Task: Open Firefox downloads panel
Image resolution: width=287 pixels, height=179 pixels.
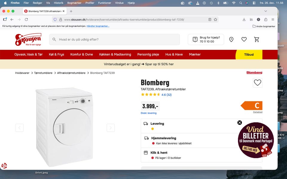Action: click(244, 20)
